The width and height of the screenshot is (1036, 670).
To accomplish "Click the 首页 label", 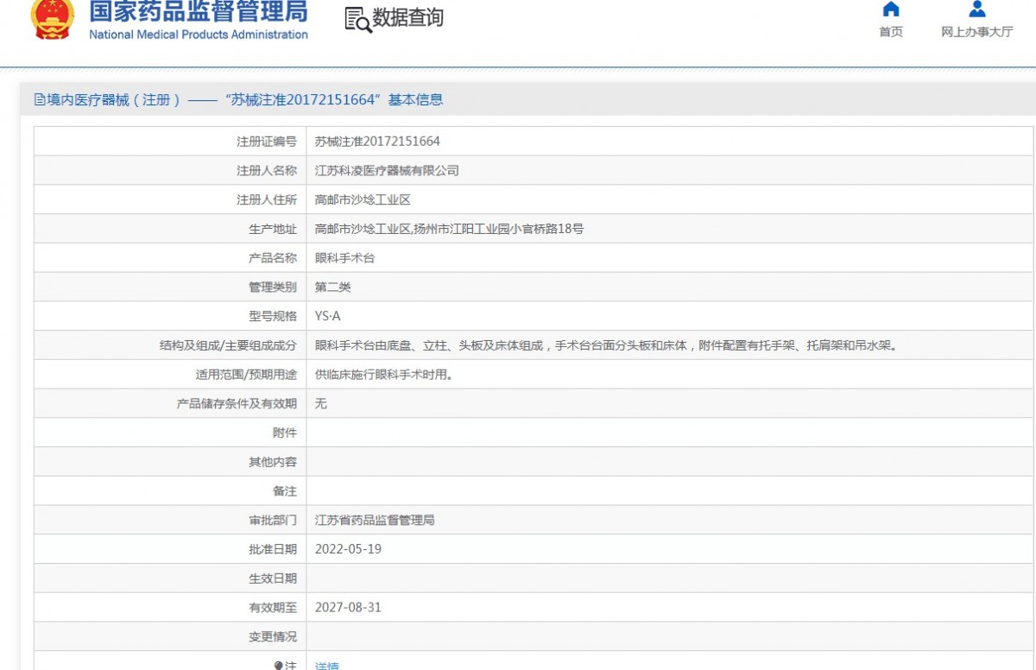I will 891,32.
